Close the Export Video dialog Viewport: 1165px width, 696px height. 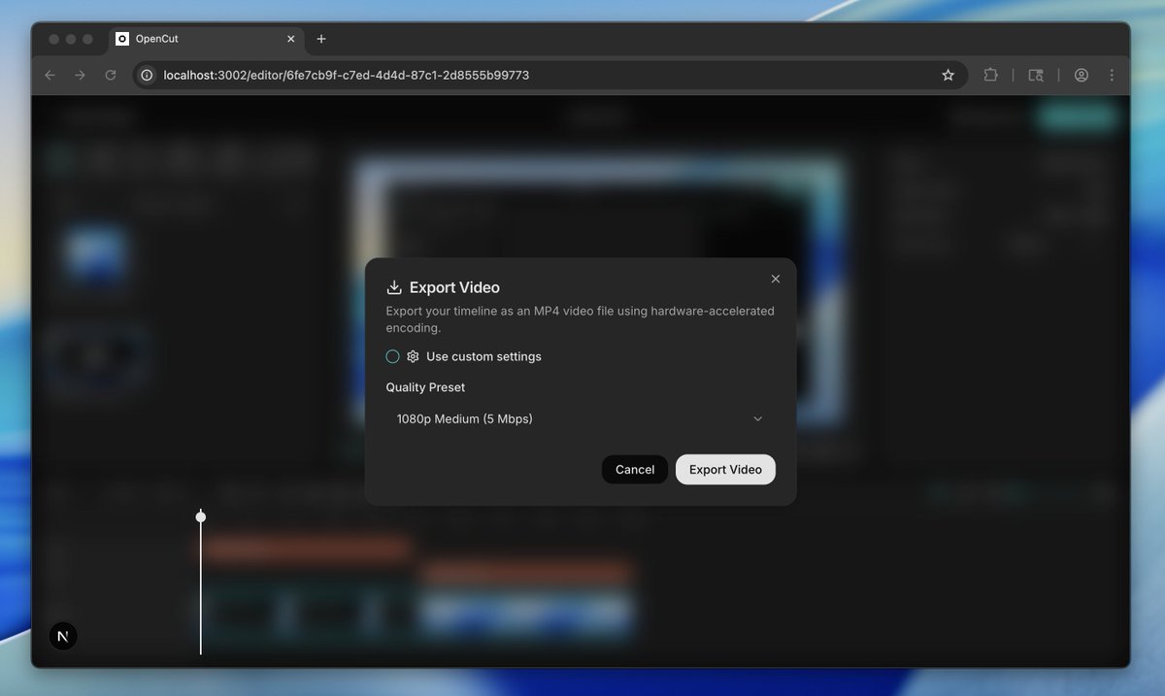pyautogui.click(x=775, y=279)
